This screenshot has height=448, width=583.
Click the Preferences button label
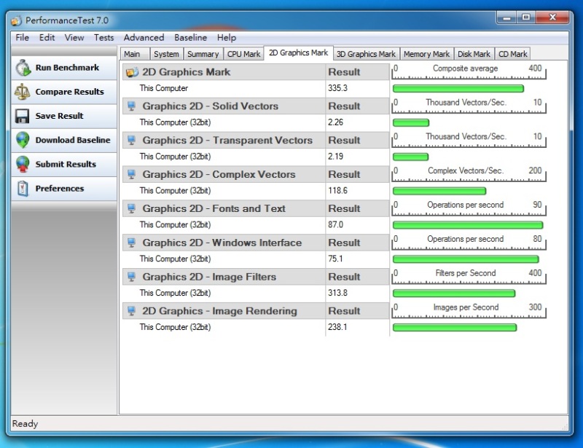click(x=60, y=189)
